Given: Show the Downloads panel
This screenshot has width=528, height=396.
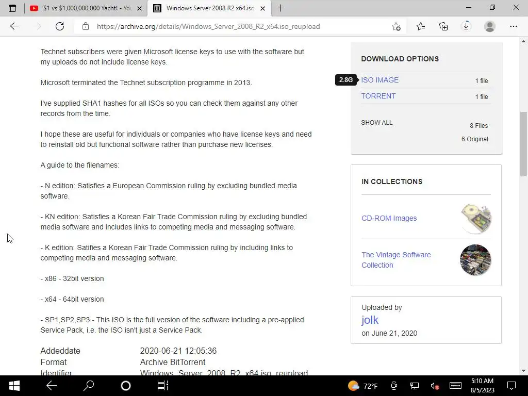Looking at the screenshot, I should 466,26.
